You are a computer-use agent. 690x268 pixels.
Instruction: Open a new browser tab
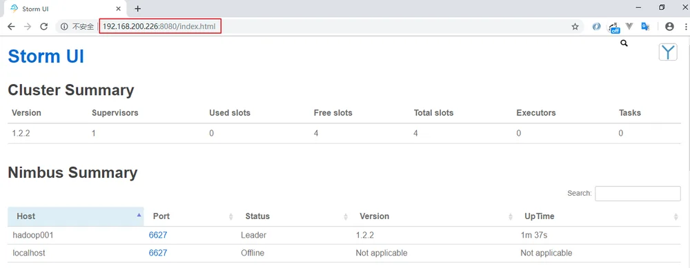coord(138,9)
